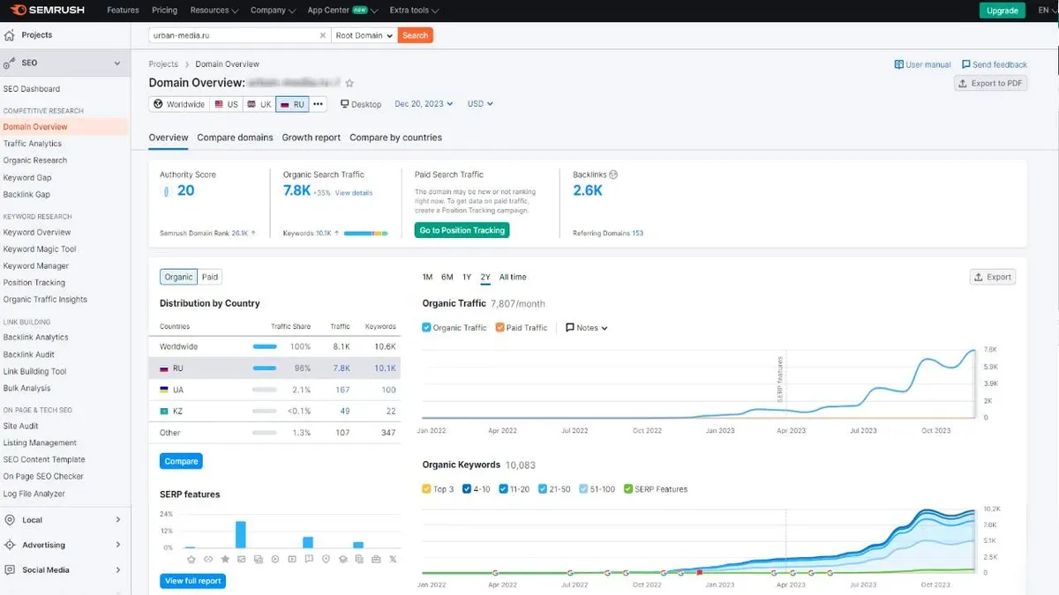Click the Local sidebar pin icon
Viewport: 1059px width, 595px height.
10,520
